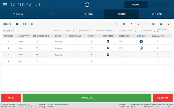
Task: Delete the selected action with the trash icon
Action: tap(161, 24)
